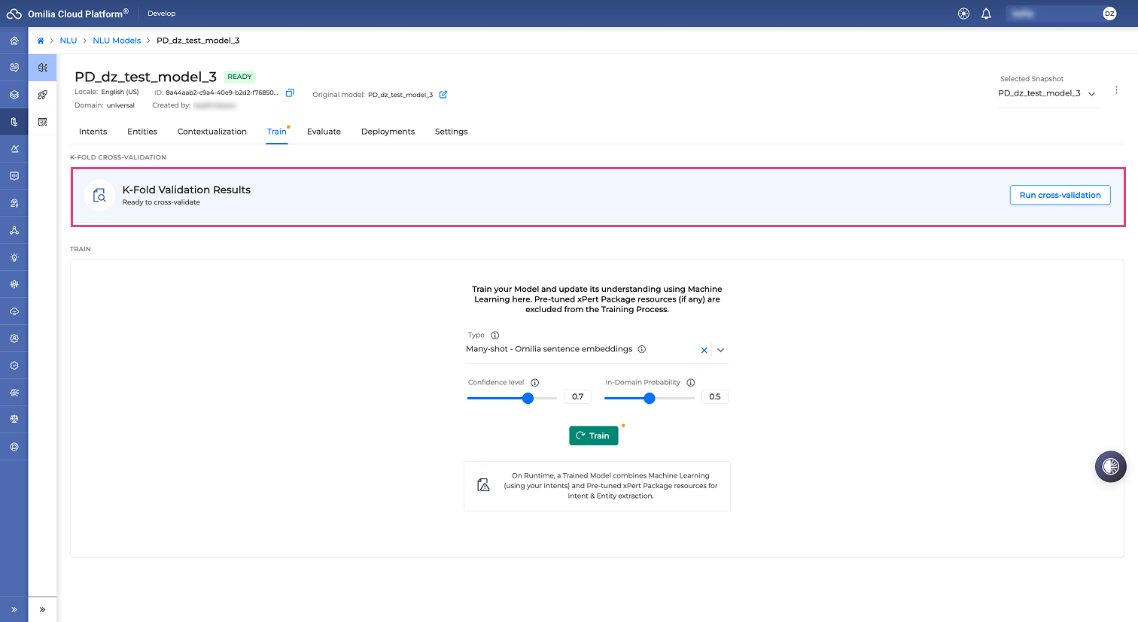Click the Run cross-validation button
This screenshot has width=1138, height=622.
[1060, 195]
